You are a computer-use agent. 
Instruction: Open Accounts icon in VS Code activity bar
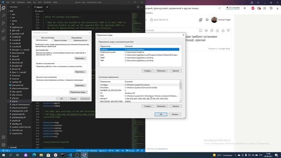click(x=4, y=137)
